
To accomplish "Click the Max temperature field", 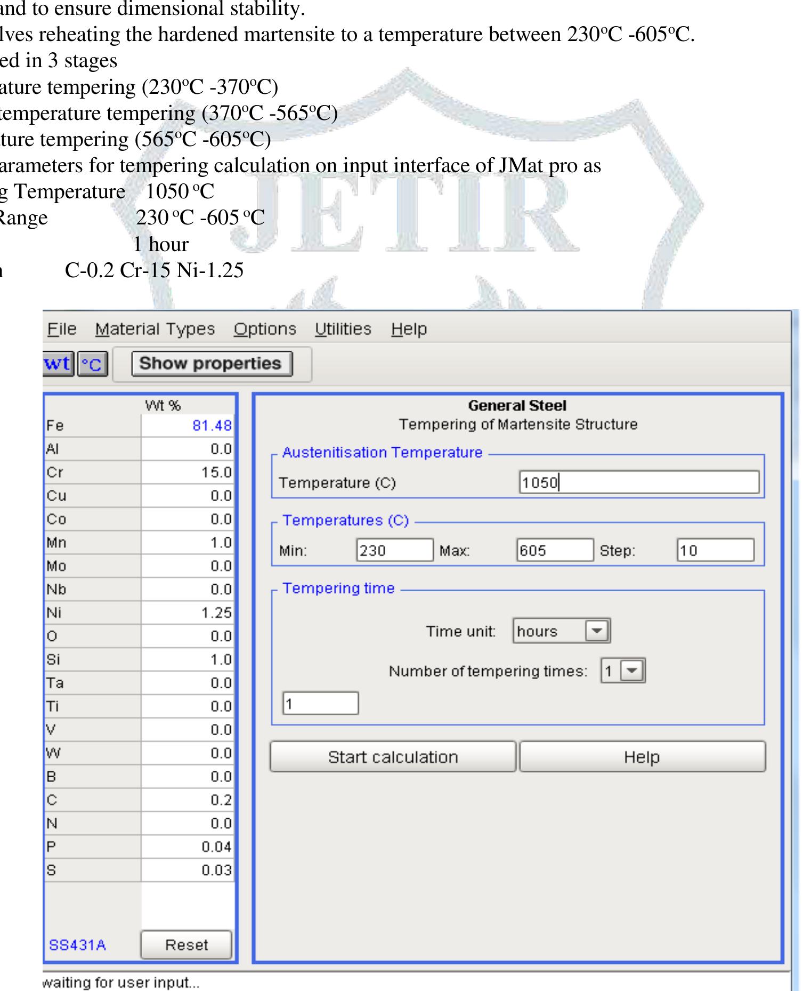I will pos(555,550).
